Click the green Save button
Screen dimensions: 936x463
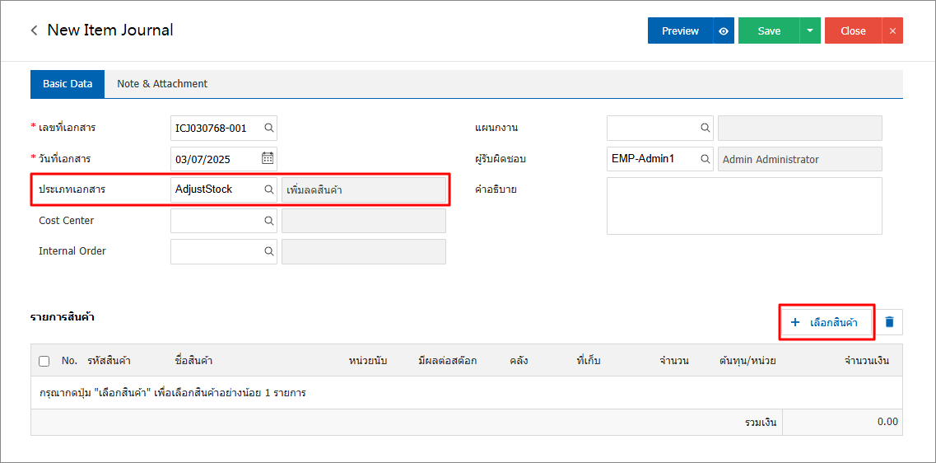tap(769, 30)
